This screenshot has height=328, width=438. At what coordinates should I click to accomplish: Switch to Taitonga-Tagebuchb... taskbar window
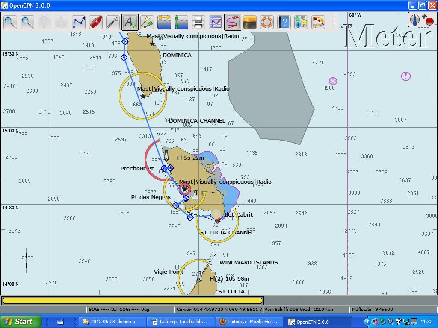181,322
